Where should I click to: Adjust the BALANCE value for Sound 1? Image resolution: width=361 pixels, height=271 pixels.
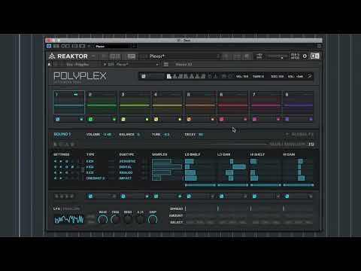tap(138, 135)
